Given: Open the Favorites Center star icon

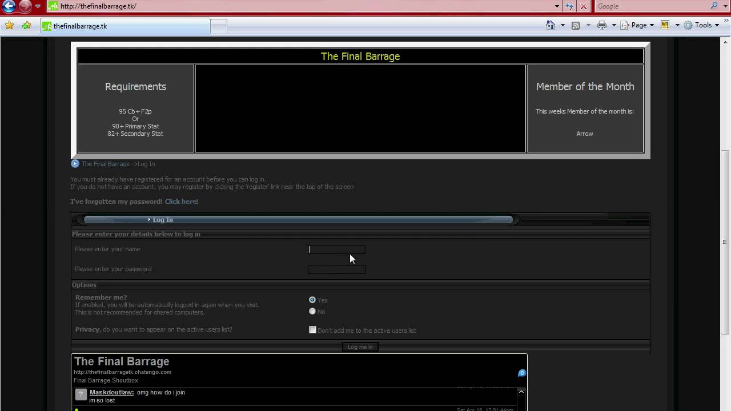Looking at the screenshot, I should (x=9, y=26).
